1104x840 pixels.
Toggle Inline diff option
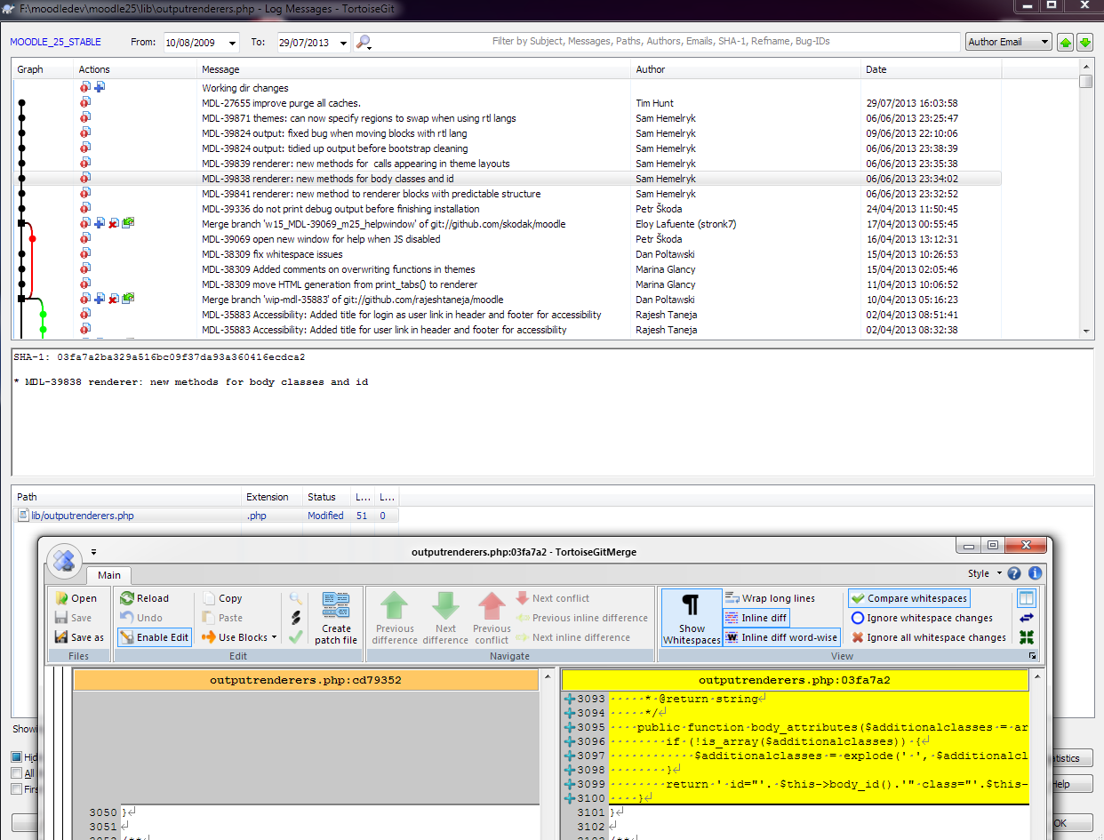click(x=756, y=618)
